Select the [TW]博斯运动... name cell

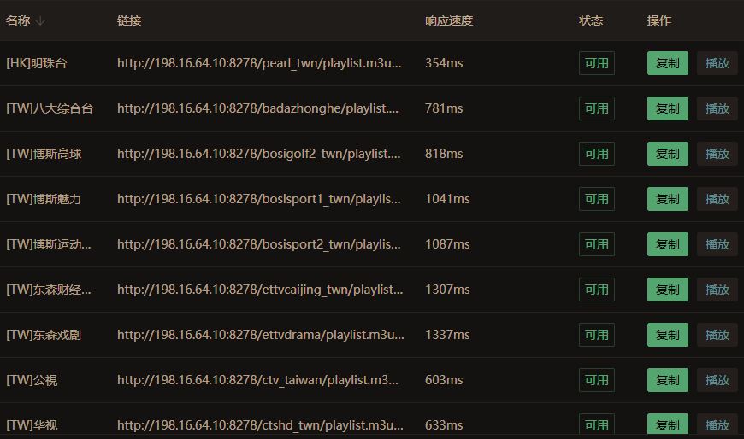click(49, 244)
